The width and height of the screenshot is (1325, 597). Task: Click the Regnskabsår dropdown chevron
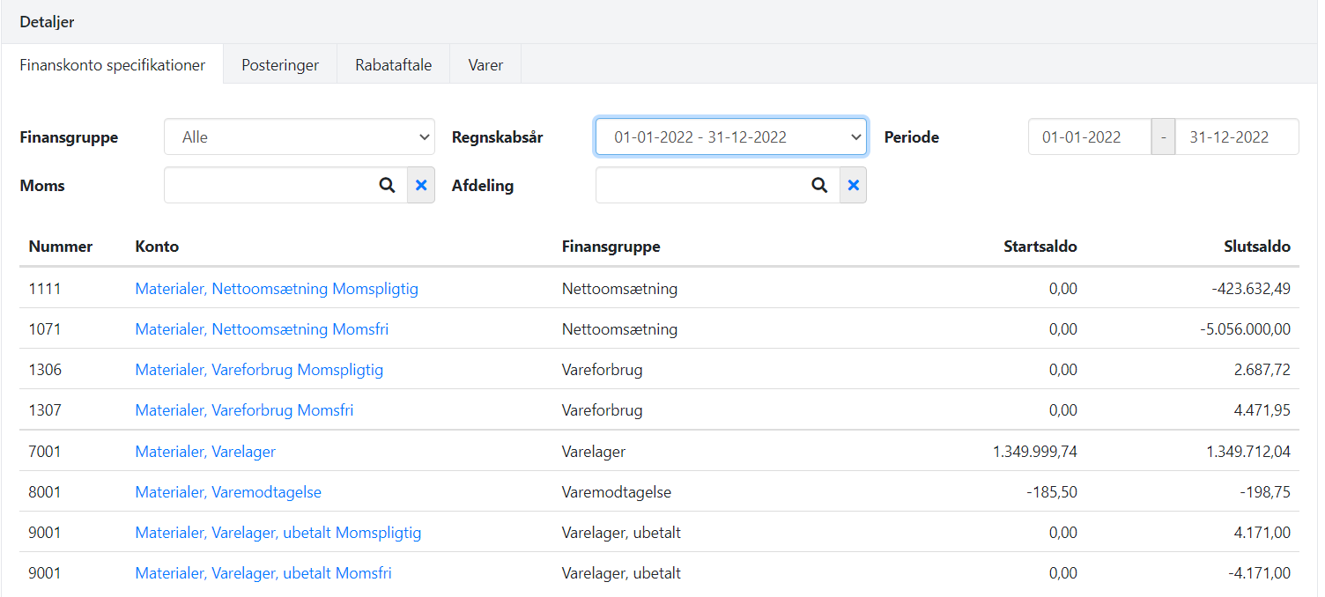(855, 136)
